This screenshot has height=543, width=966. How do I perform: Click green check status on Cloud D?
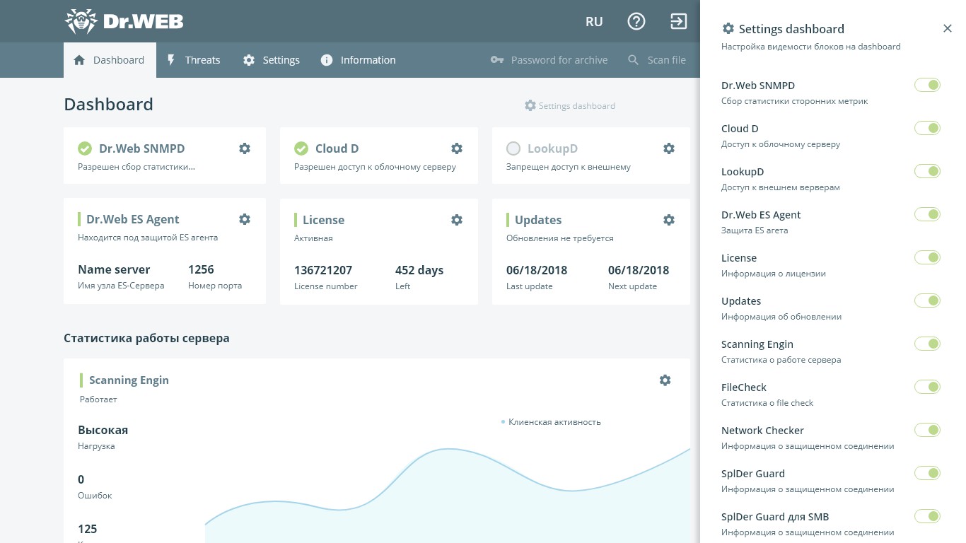[x=301, y=148]
